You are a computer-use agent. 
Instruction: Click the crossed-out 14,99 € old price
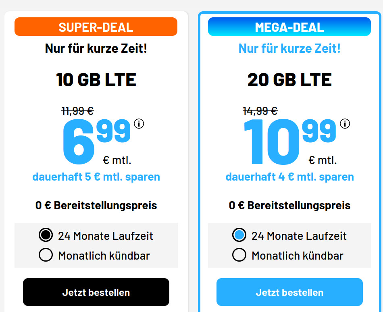coord(260,111)
